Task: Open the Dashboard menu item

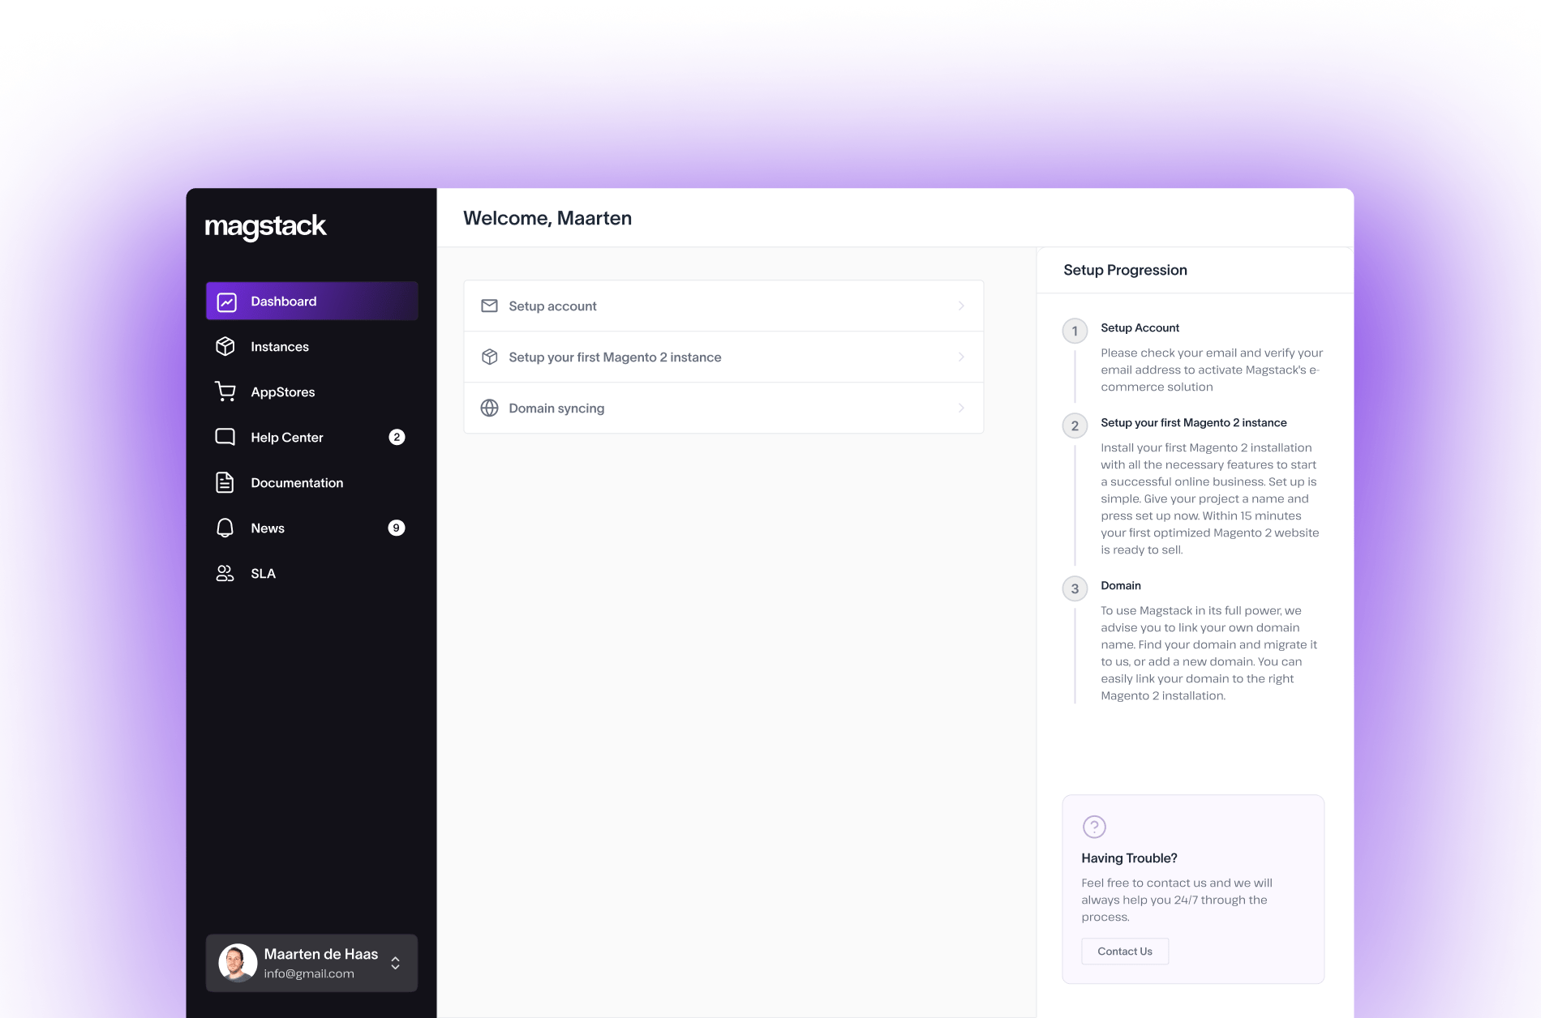Action: coord(312,301)
